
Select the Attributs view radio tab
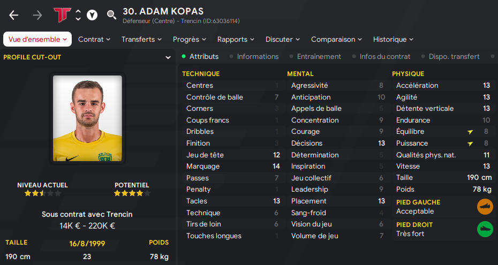[203, 56]
